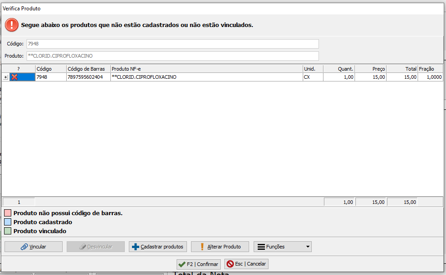Select the Preço cell showing 15,00

click(371, 77)
